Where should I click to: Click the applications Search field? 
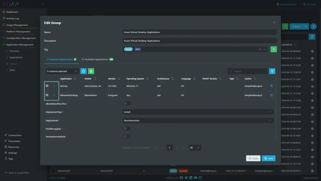click(x=247, y=71)
